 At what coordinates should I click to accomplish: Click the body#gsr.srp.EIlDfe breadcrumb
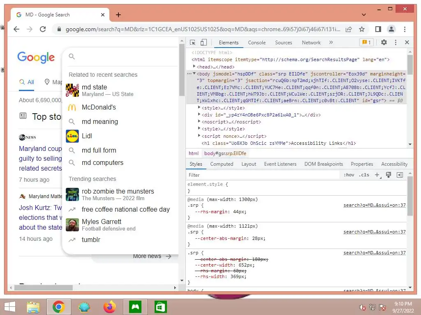225,153
